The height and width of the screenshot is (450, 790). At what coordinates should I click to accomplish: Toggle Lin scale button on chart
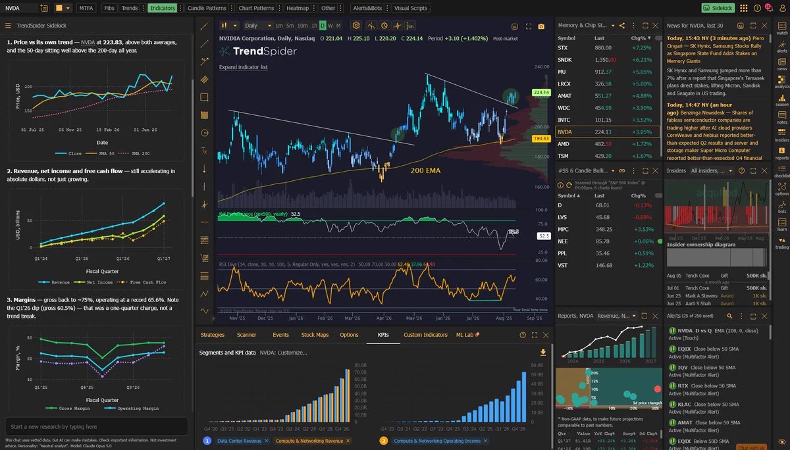411,26
